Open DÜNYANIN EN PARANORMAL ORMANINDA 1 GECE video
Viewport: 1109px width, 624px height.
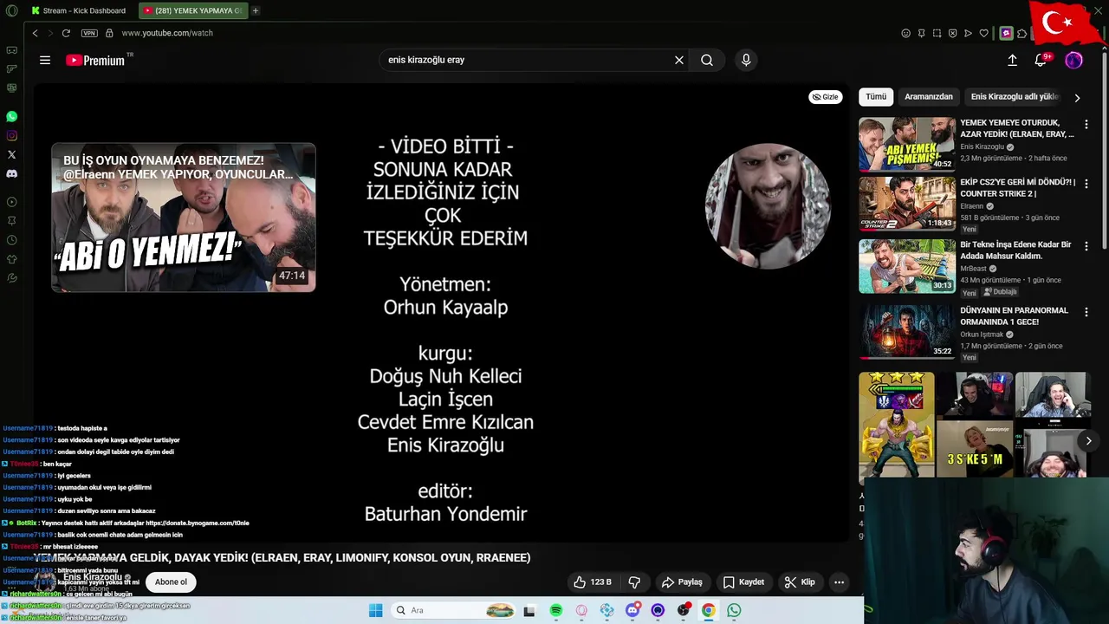907,331
